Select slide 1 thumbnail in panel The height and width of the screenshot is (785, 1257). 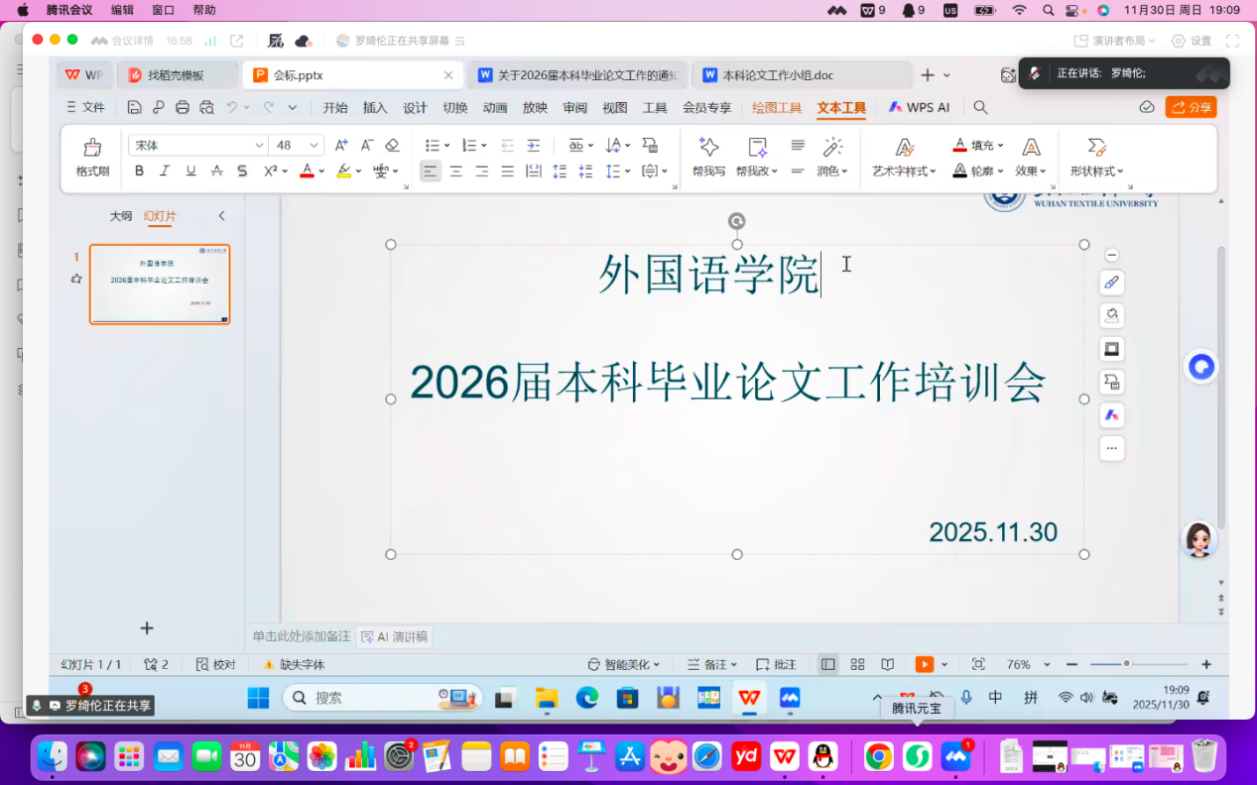point(160,284)
